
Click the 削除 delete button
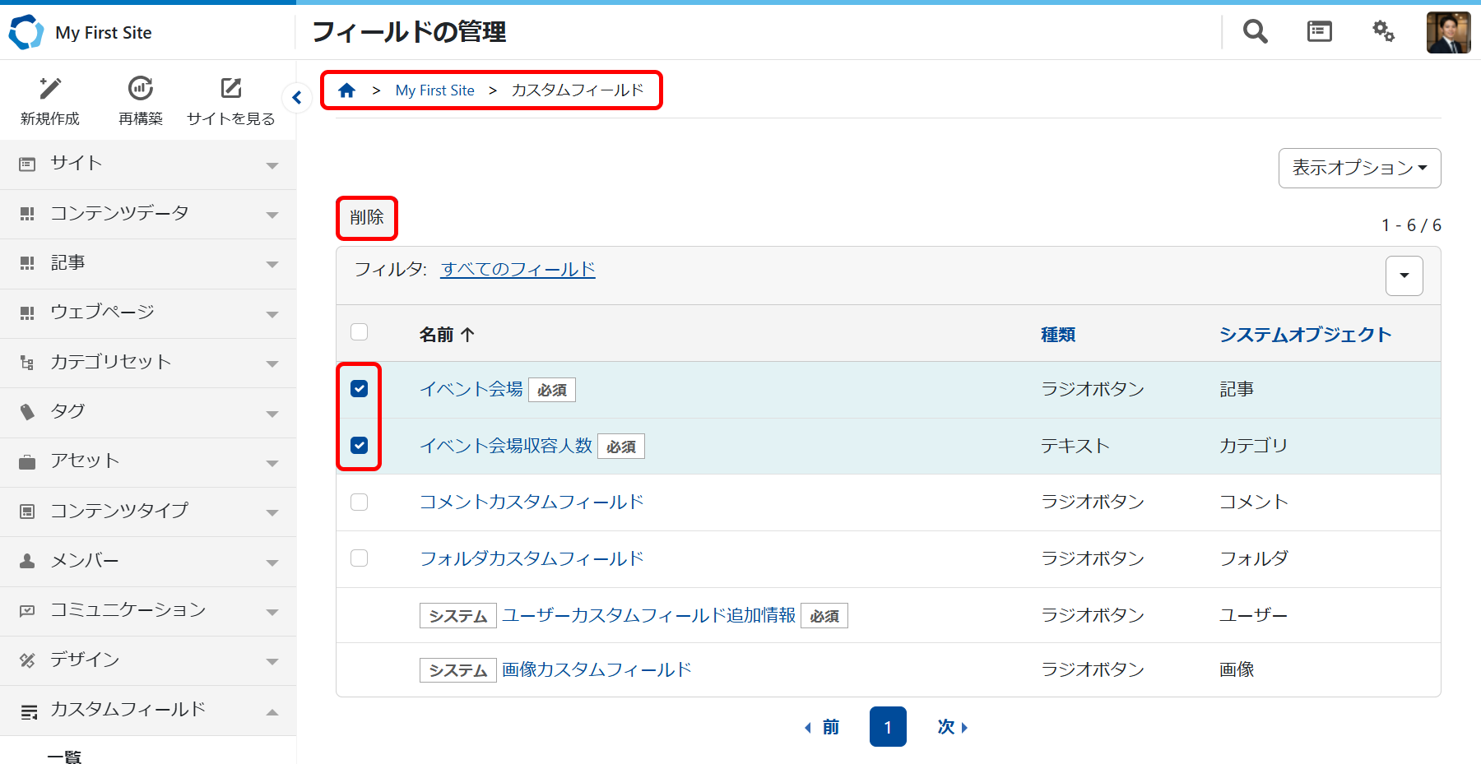pos(367,218)
